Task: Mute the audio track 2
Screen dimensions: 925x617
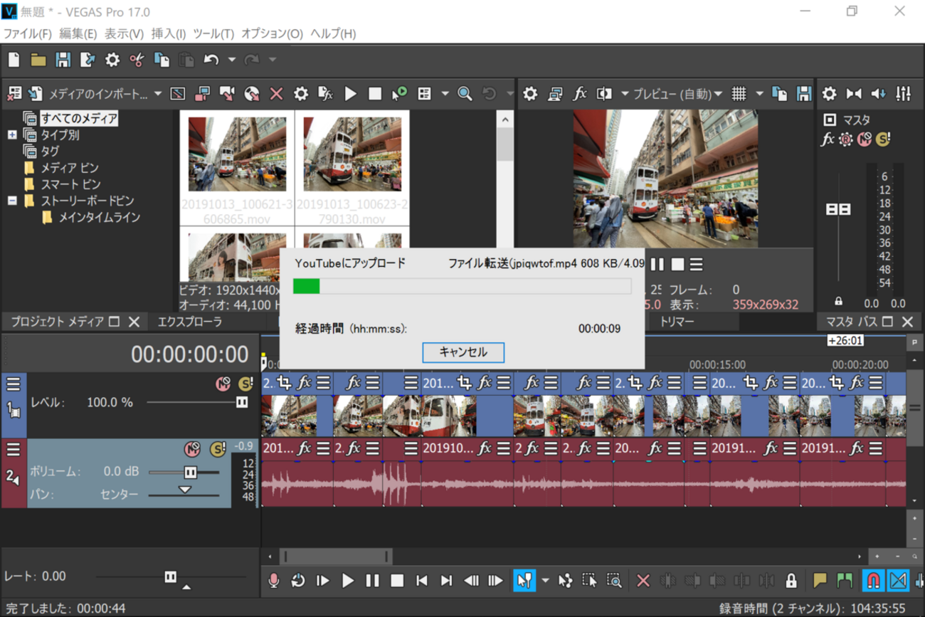Action: [192, 450]
